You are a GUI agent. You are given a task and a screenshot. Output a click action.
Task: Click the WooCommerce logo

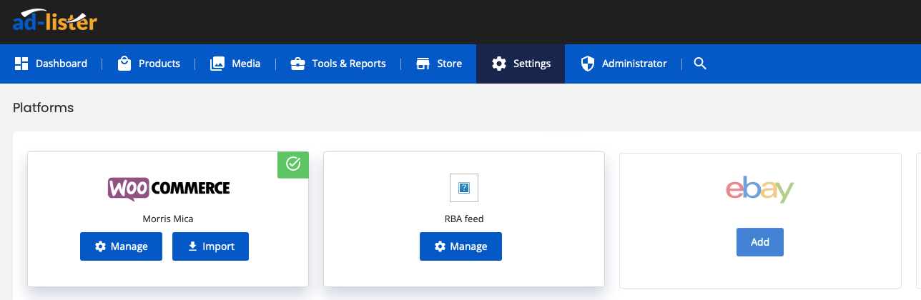pyautogui.click(x=169, y=189)
